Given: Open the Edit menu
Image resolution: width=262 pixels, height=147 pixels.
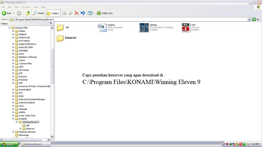Looking at the screenshot, I should click(x=9, y=7).
